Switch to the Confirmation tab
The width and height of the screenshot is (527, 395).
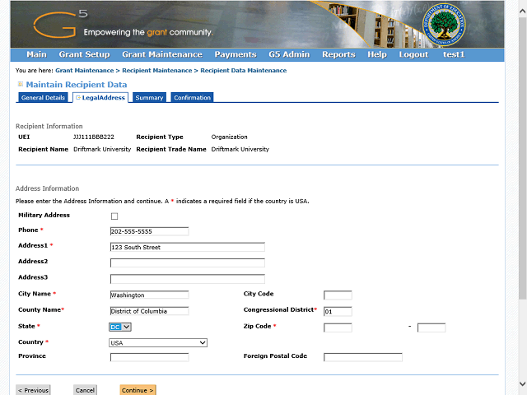coord(192,97)
